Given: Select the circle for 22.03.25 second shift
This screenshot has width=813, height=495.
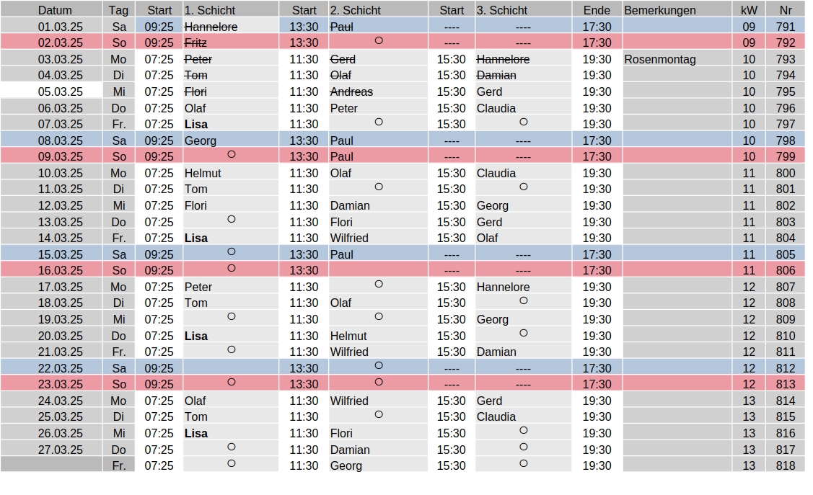Looking at the screenshot, I should (379, 365).
